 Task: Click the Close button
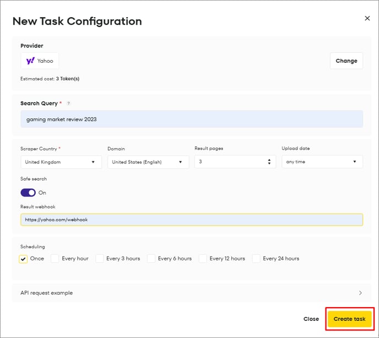(x=311, y=319)
